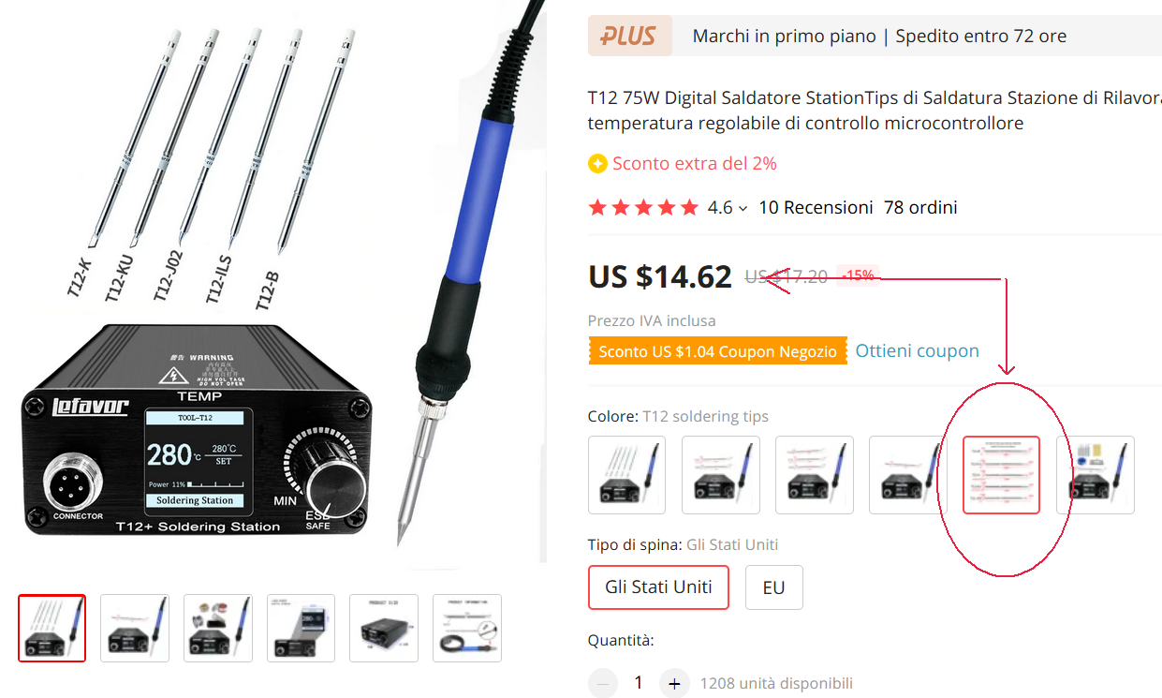Increase quantity with the plus button
This screenshot has width=1162, height=698.
[x=674, y=683]
